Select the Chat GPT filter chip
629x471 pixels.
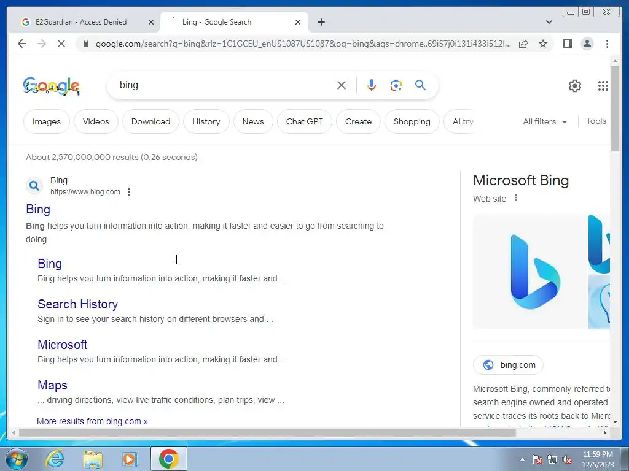305,121
